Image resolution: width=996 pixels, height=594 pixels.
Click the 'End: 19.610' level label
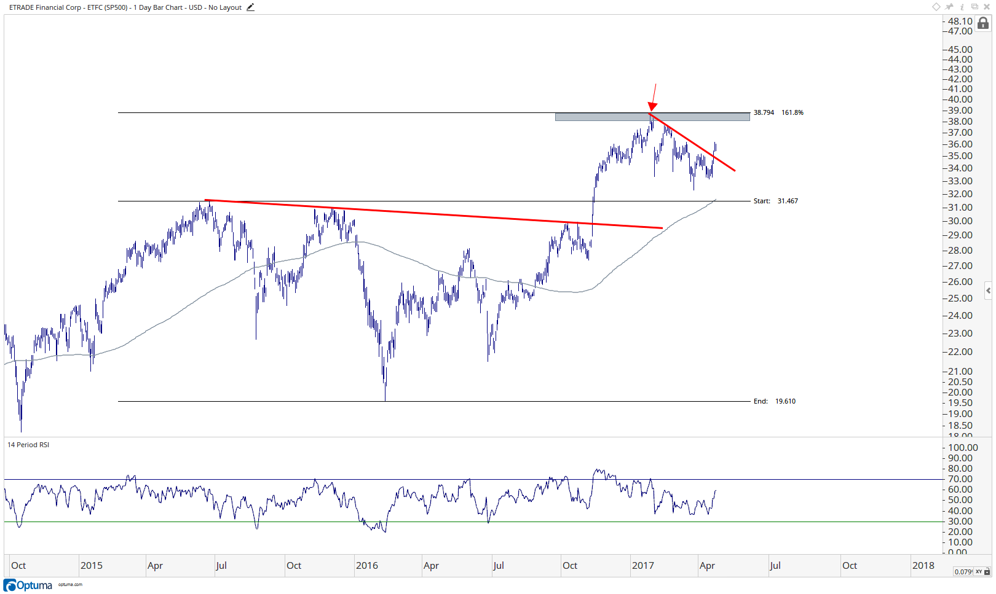tap(775, 401)
